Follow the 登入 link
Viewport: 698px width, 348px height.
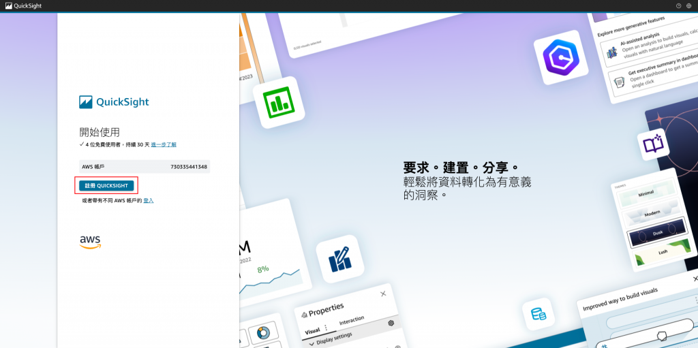point(148,201)
